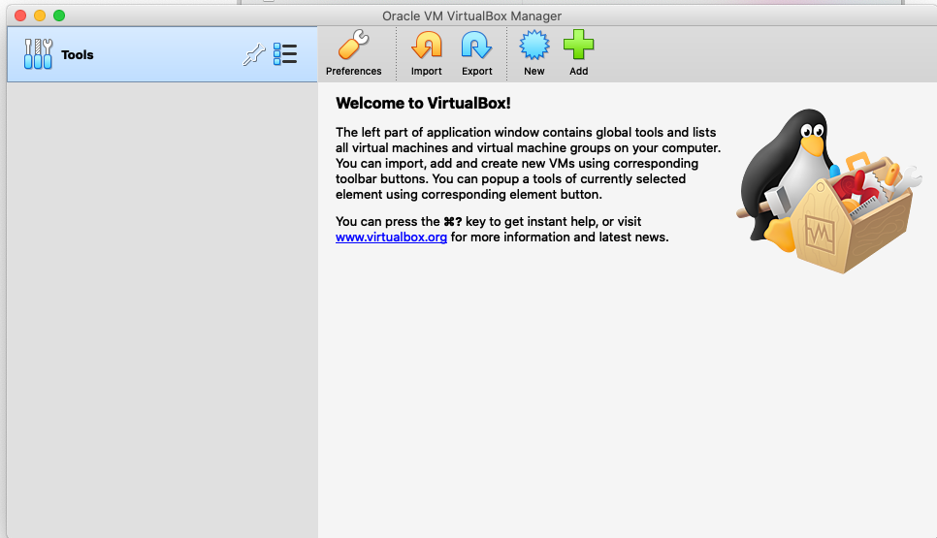
Task: Create a new VM with New icon
Action: pyautogui.click(x=533, y=46)
